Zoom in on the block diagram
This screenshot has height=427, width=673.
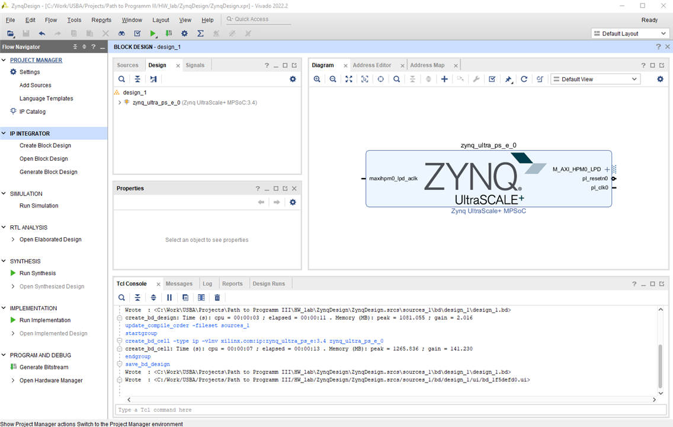point(317,79)
